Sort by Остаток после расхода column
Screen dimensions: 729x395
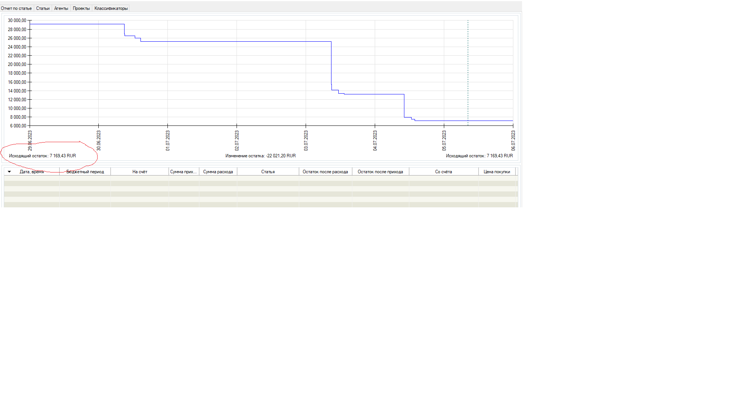click(325, 172)
